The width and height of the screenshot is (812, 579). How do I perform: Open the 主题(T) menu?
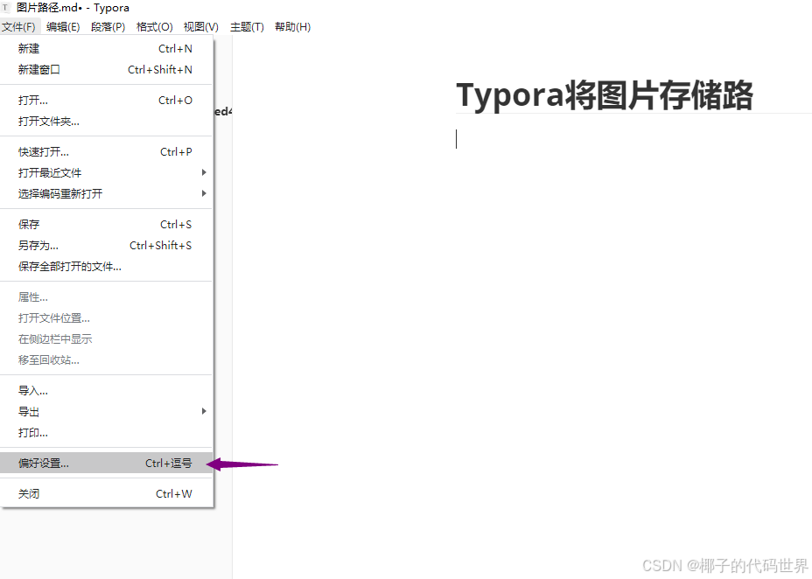[247, 27]
